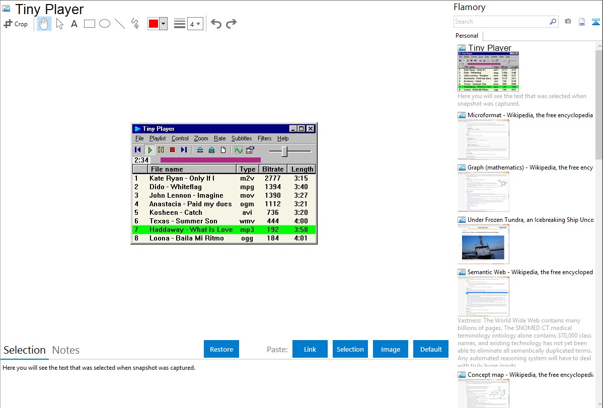Open the line width 4 dropdown
Screen dimensions: 603x408
coord(195,24)
